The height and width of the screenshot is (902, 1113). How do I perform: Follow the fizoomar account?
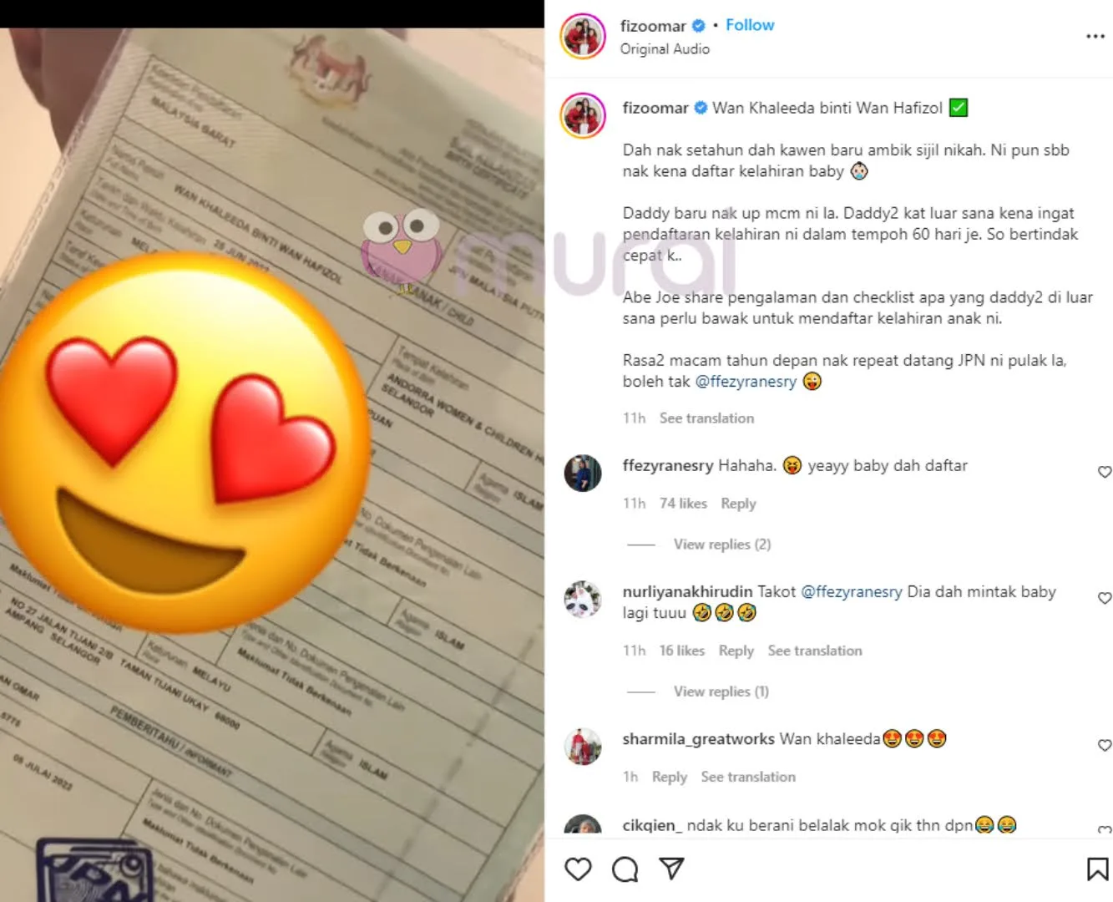[750, 25]
